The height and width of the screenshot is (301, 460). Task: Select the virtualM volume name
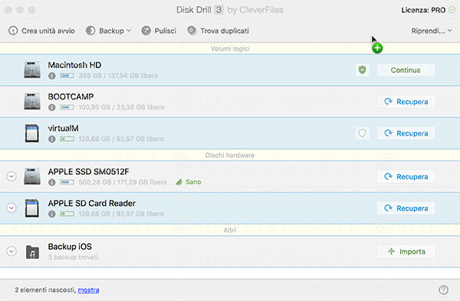point(63,129)
